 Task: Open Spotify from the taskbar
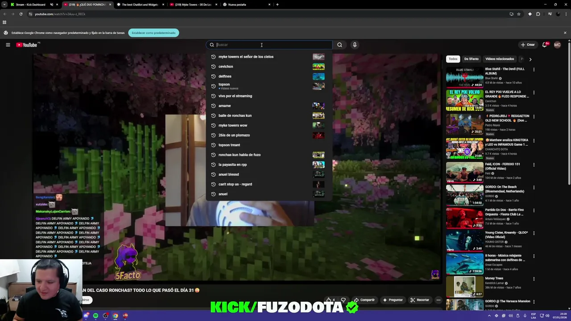(x=95, y=316)
